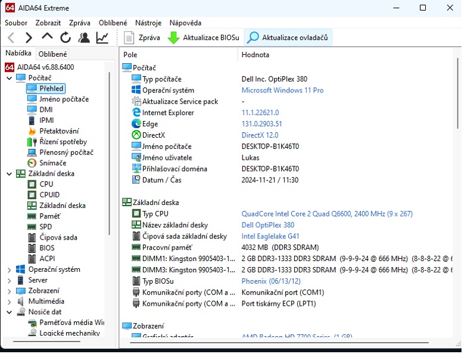Open the Soubor menu
Image resolution: width=474 pixels, height=357 pixels.
click(16, 23)
